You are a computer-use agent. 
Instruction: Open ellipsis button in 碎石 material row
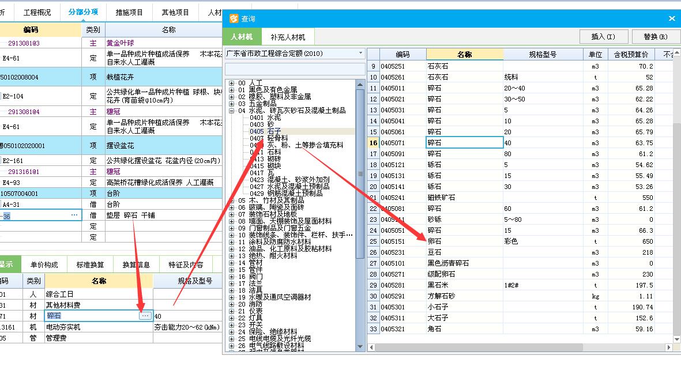[145, 316]
